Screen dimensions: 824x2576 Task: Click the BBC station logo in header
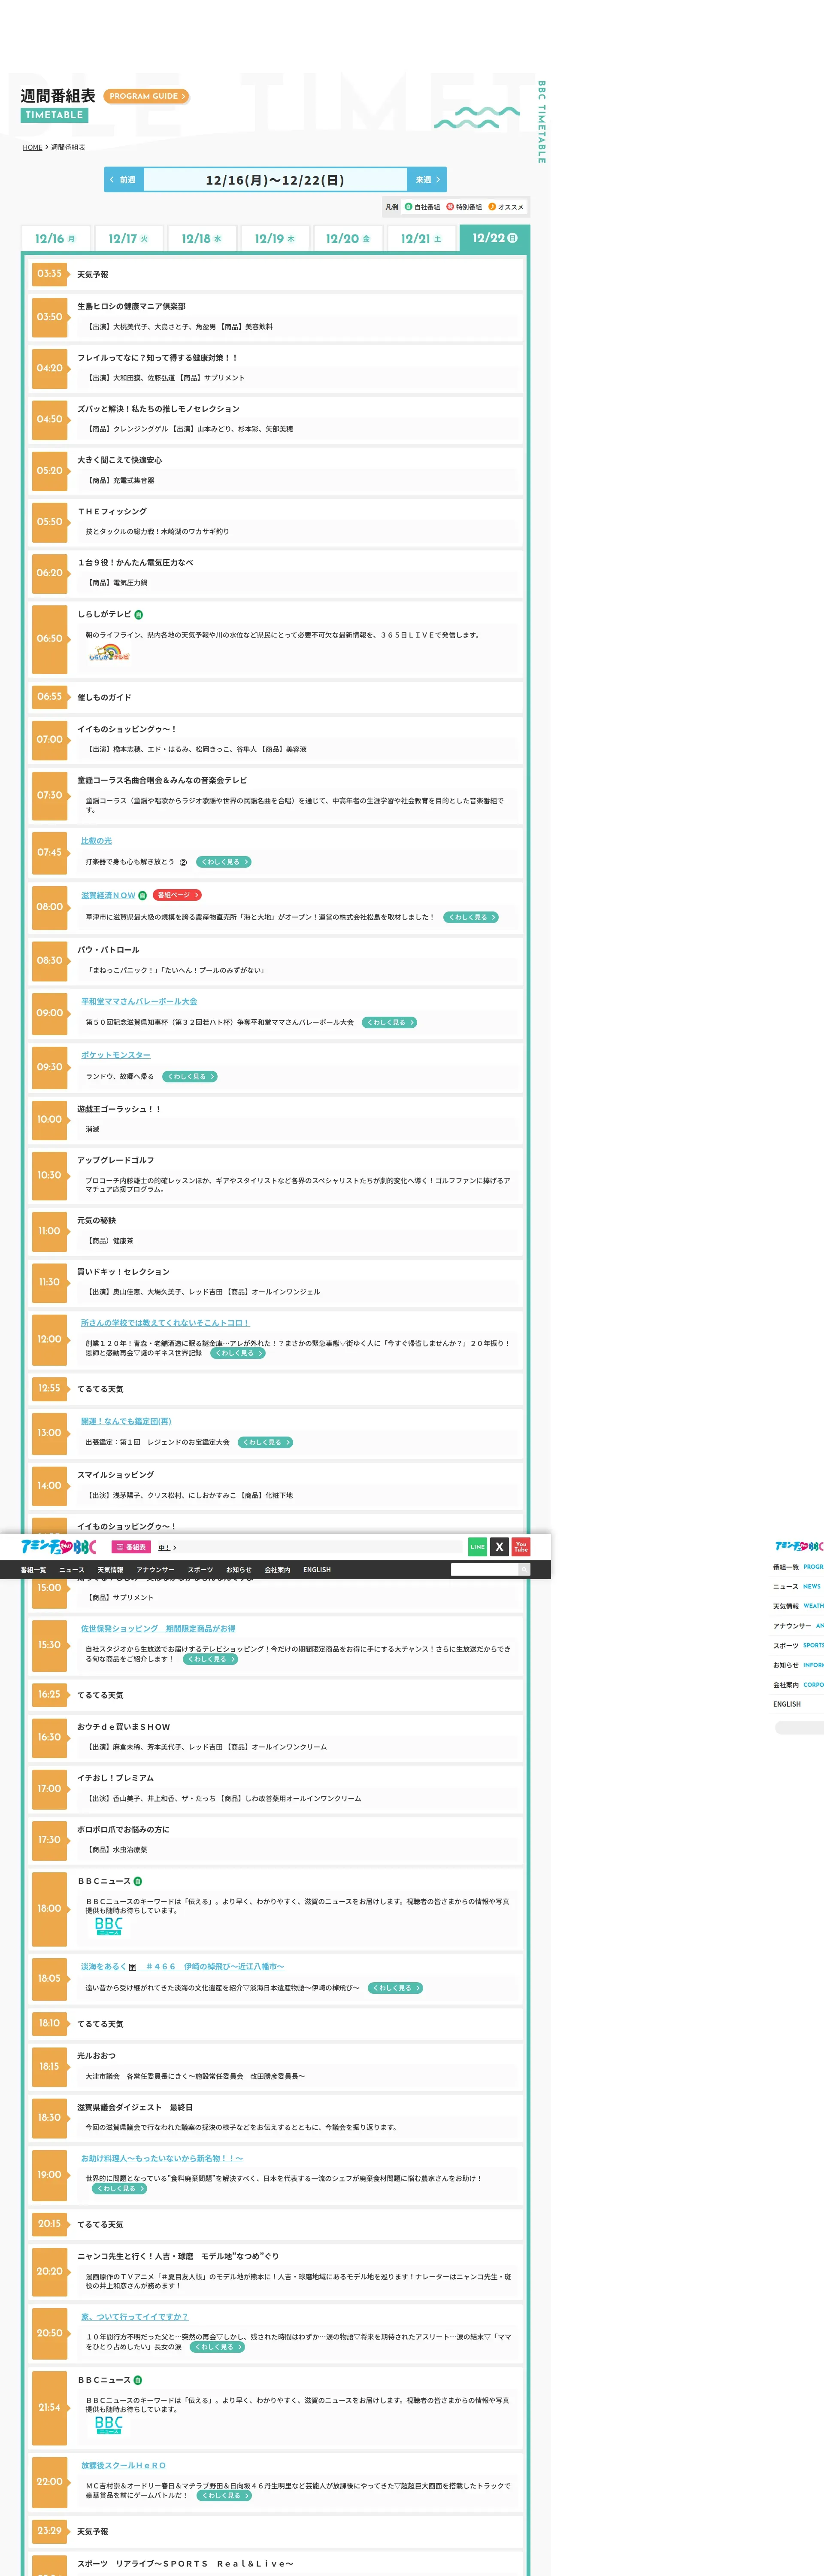point(59,1547)
